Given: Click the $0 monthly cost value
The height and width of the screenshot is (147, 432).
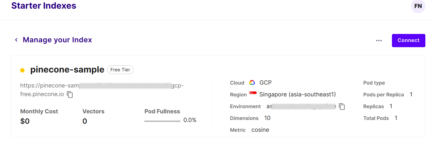Looking at the screenshot, I should [25, 121].
